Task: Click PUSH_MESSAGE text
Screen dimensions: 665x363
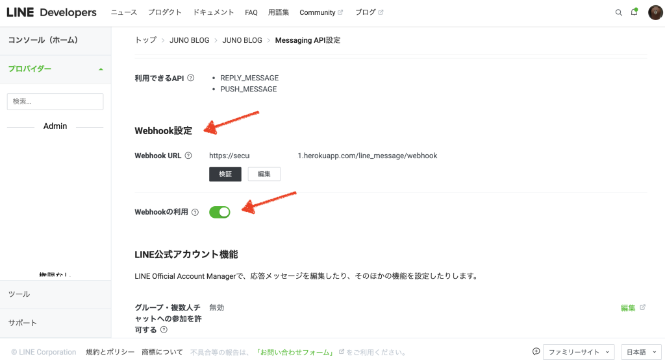Action: pos(249,89)
